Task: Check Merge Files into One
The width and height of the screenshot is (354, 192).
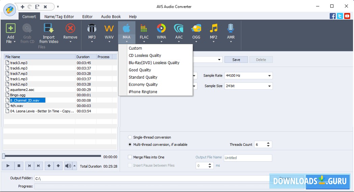Action: click(130, 157)
